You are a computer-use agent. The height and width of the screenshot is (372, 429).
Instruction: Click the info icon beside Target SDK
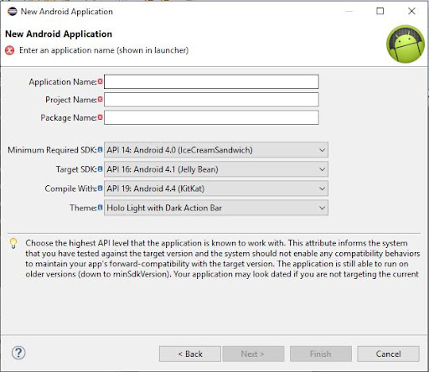[101, 169]
